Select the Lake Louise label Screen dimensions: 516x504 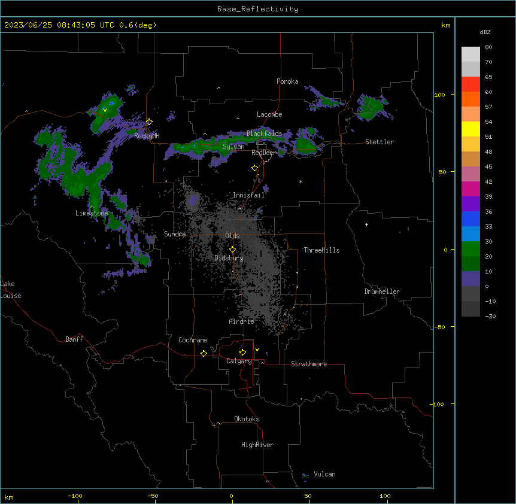point(11,290)
